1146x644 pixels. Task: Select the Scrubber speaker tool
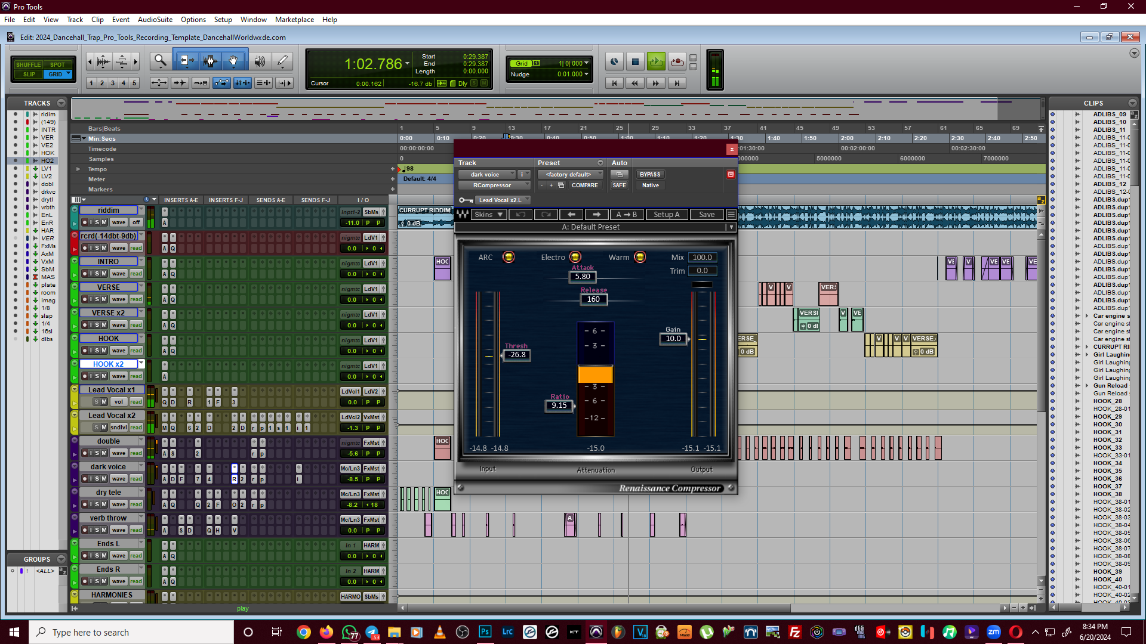pos(260,61)
